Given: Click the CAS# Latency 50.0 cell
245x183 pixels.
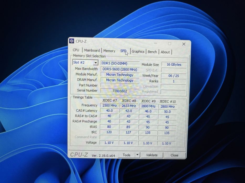Looking at the screenshot, I should (x=167, y=112).
